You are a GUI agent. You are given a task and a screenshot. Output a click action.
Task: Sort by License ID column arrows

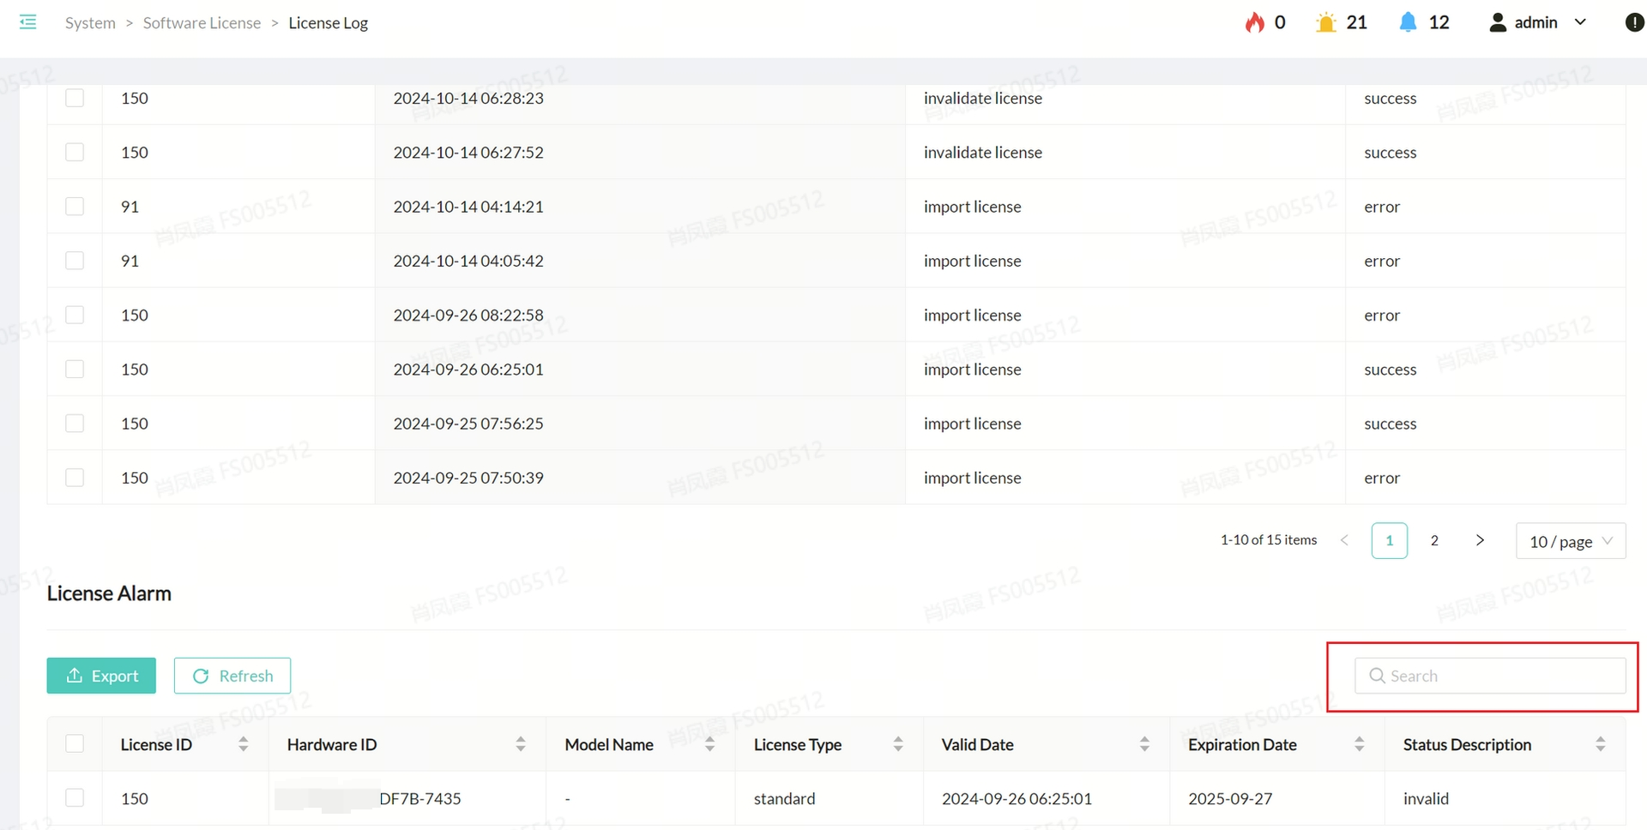(244, 744)
